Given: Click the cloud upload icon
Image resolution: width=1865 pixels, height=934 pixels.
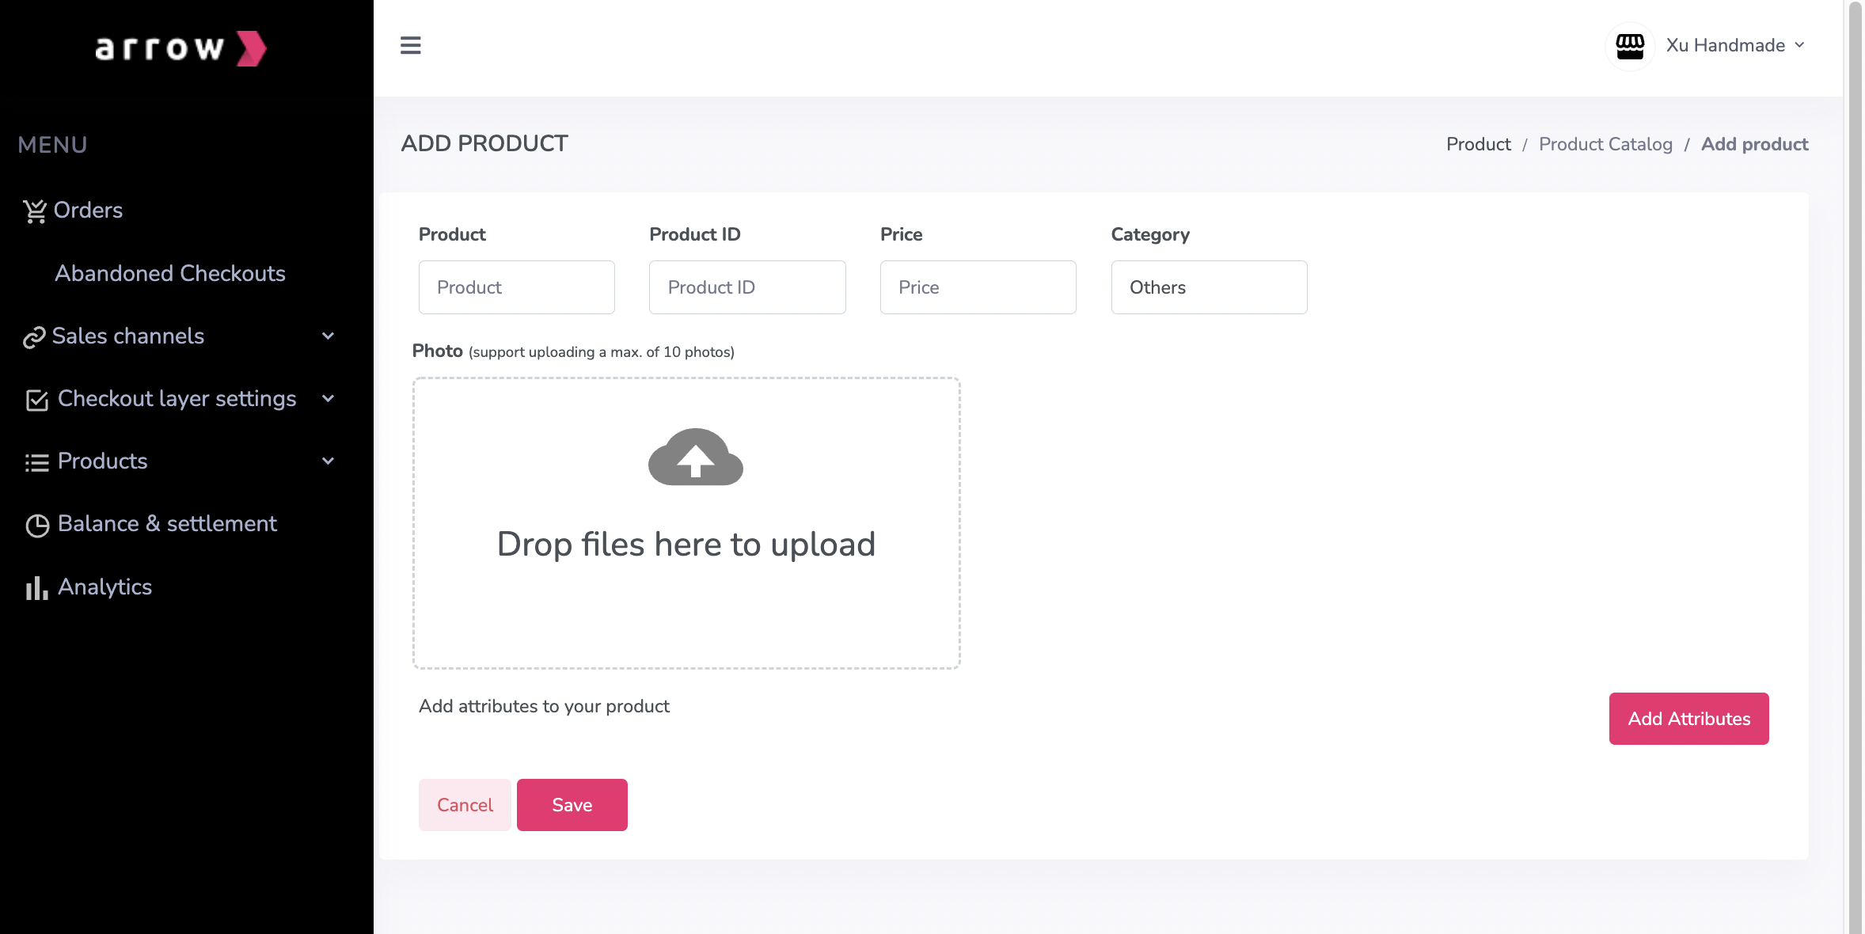Looking at the screenshot, I should tap(695, 458).
